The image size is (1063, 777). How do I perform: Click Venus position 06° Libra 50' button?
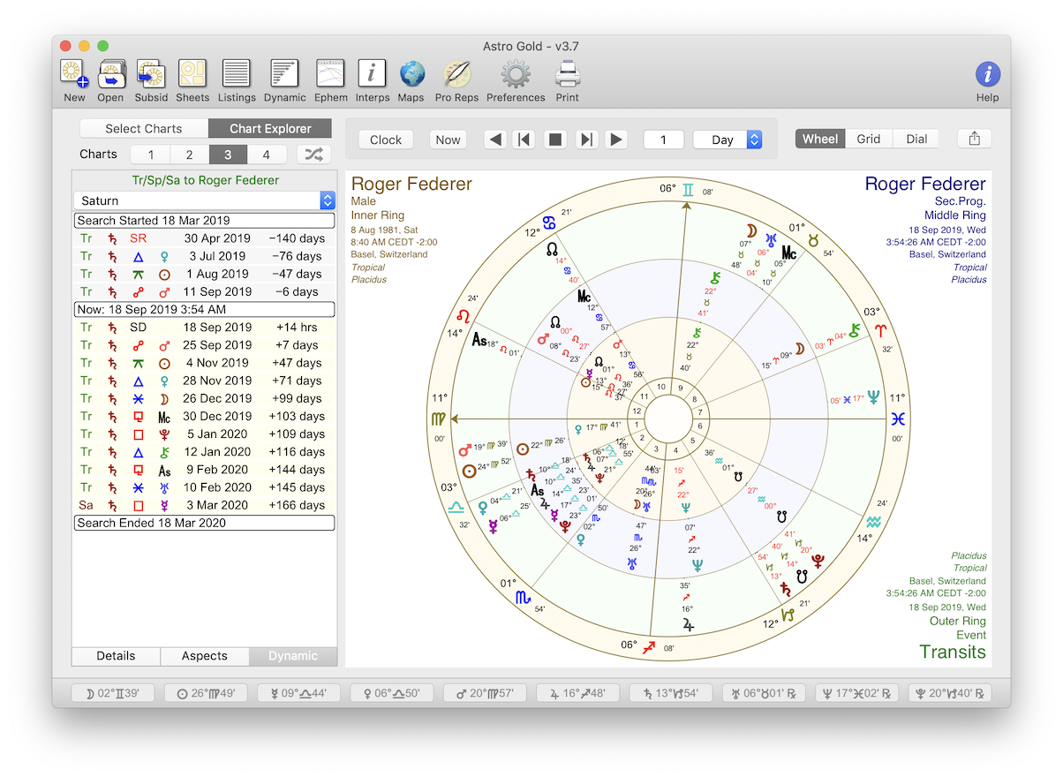tap(392, 694)
